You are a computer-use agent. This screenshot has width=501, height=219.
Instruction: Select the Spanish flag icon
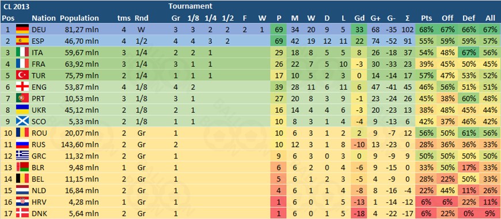[x=22, y=41]
